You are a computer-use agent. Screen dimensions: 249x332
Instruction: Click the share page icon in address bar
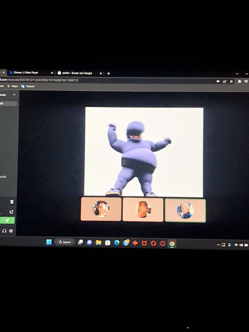pyautogui.click(x=225, y=81)
